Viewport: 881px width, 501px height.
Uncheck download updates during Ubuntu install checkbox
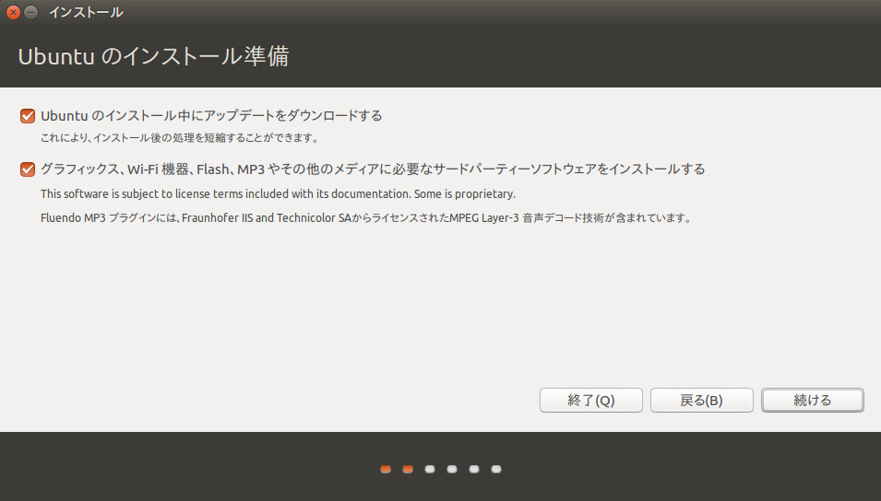[x=28, y=116]
